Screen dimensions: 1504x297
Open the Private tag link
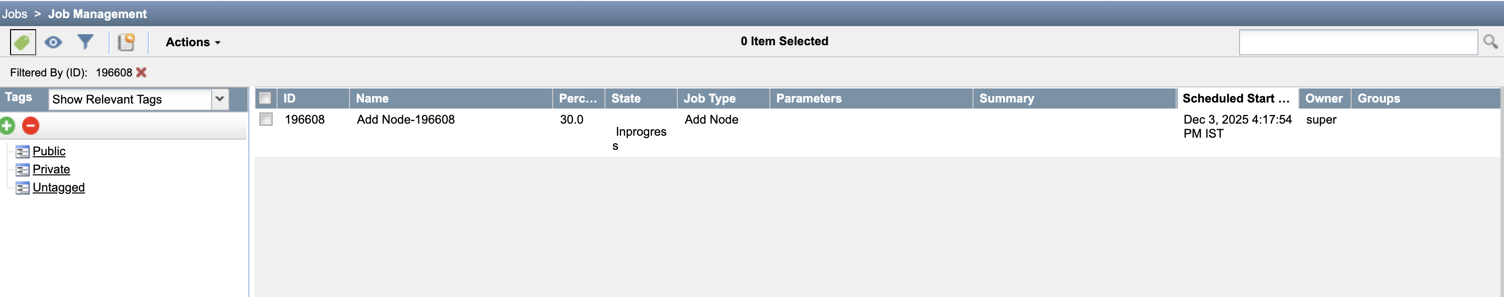tap(51, 169)
